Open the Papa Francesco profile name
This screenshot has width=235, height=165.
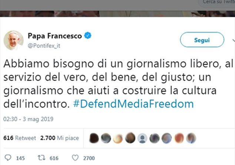pos(55,36)
